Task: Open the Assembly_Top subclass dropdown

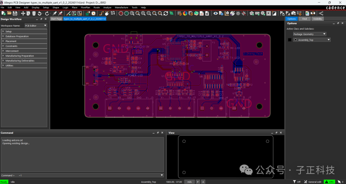Action: pos(312,40)
